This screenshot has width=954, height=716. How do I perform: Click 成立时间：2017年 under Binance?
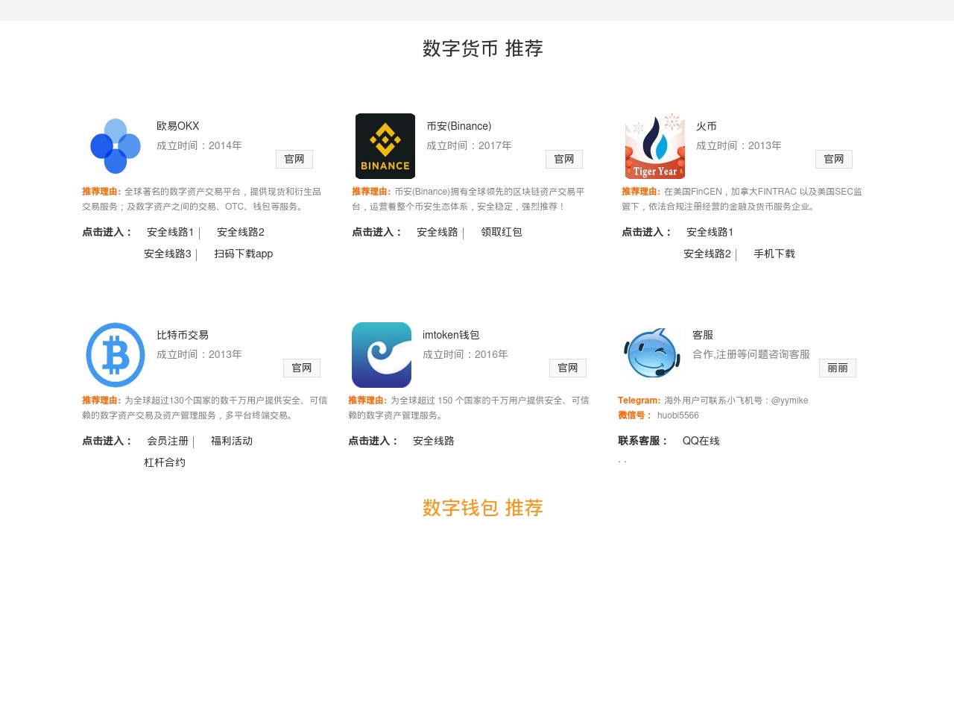point(469,145)
